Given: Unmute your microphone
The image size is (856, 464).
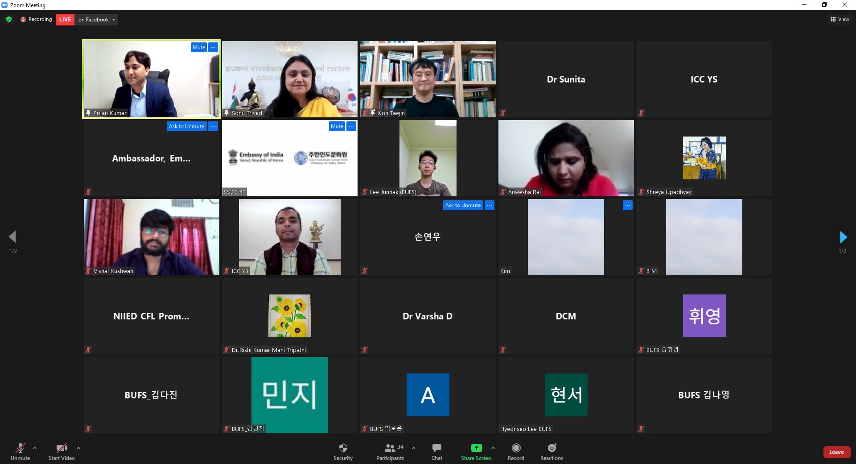Looking at the screenshot, I should point(20,452).
